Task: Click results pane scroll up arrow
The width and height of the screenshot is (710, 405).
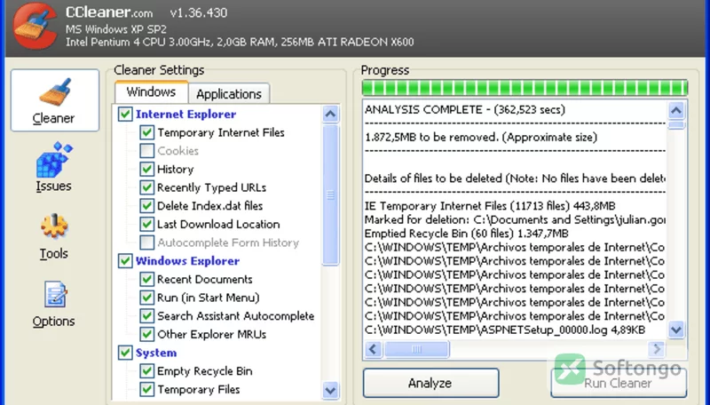Action: [676, 110]
